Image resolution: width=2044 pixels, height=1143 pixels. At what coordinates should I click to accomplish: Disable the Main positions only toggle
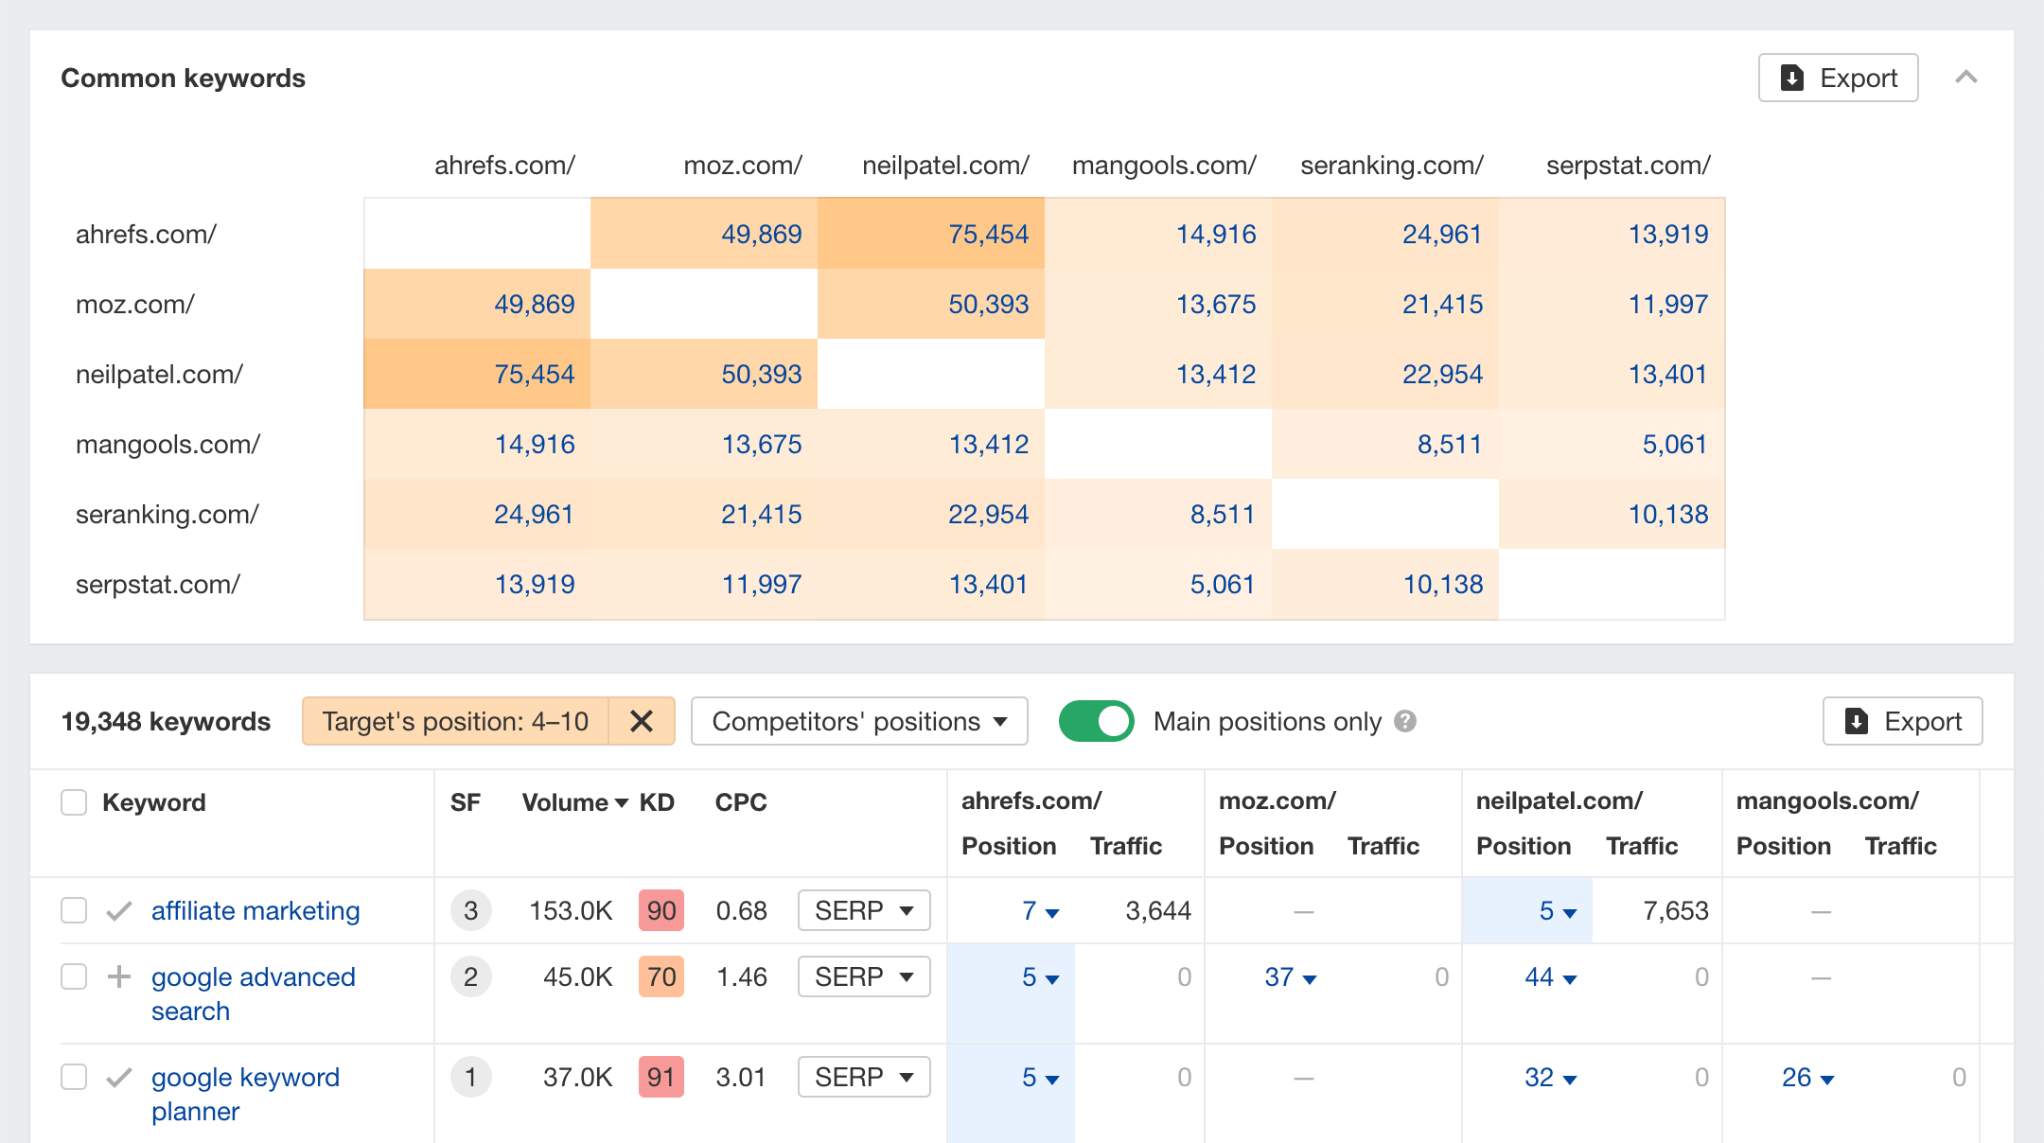(x=1097, y=721)
